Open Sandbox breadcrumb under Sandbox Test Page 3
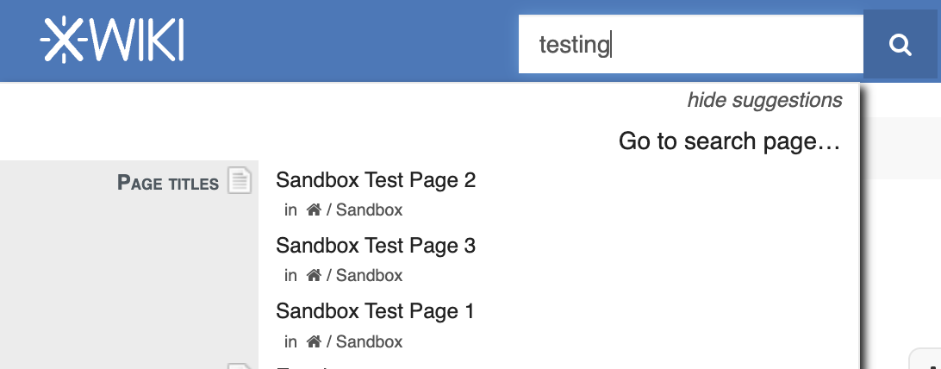This screenshot has height=369, width=941. pyautogui.click(x=369, y=276)
